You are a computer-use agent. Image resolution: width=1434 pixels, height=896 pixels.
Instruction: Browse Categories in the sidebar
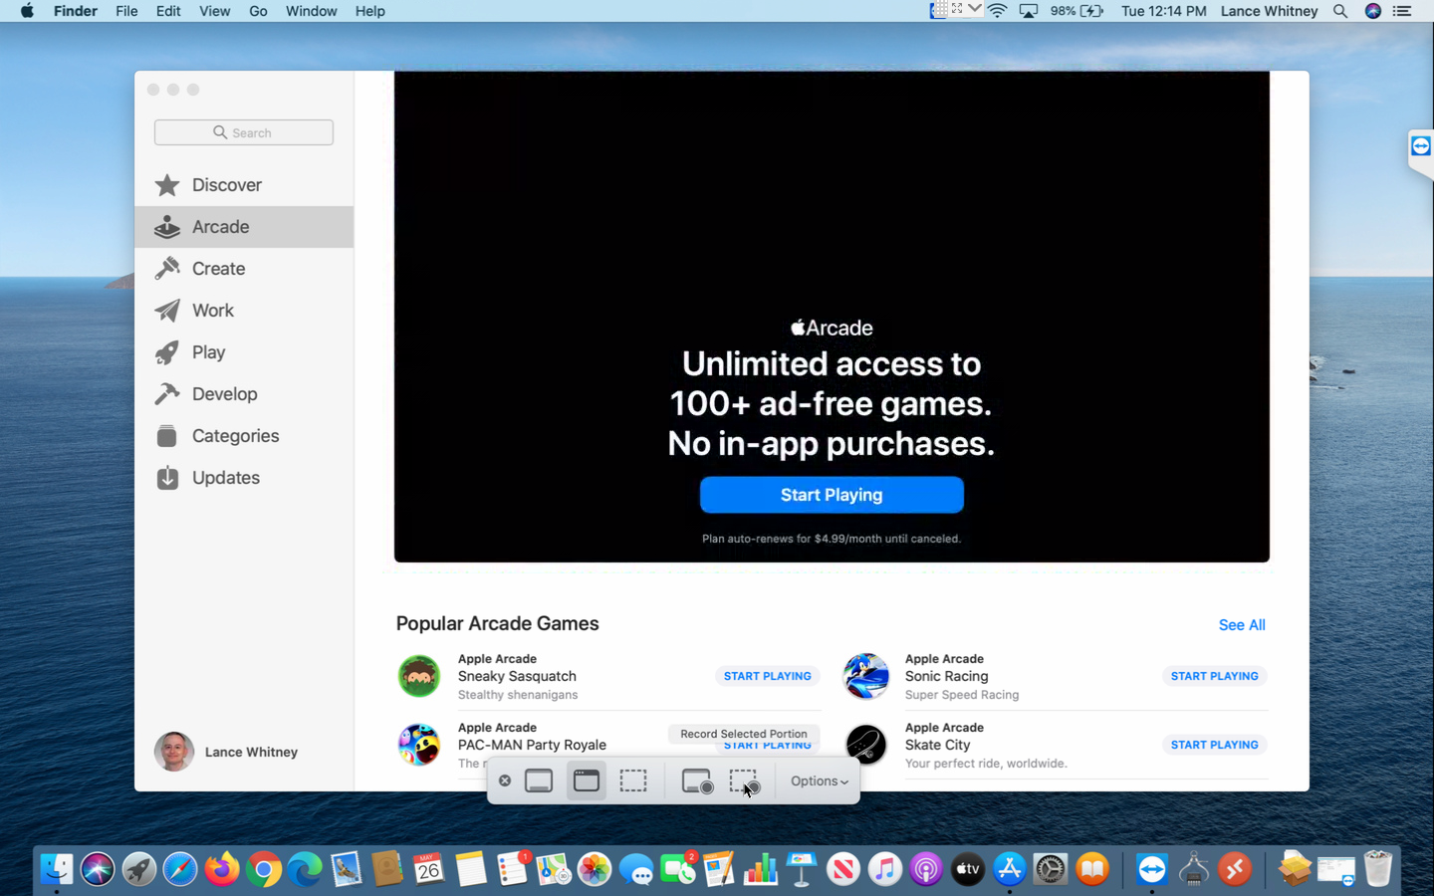click(x=244, y=436)
